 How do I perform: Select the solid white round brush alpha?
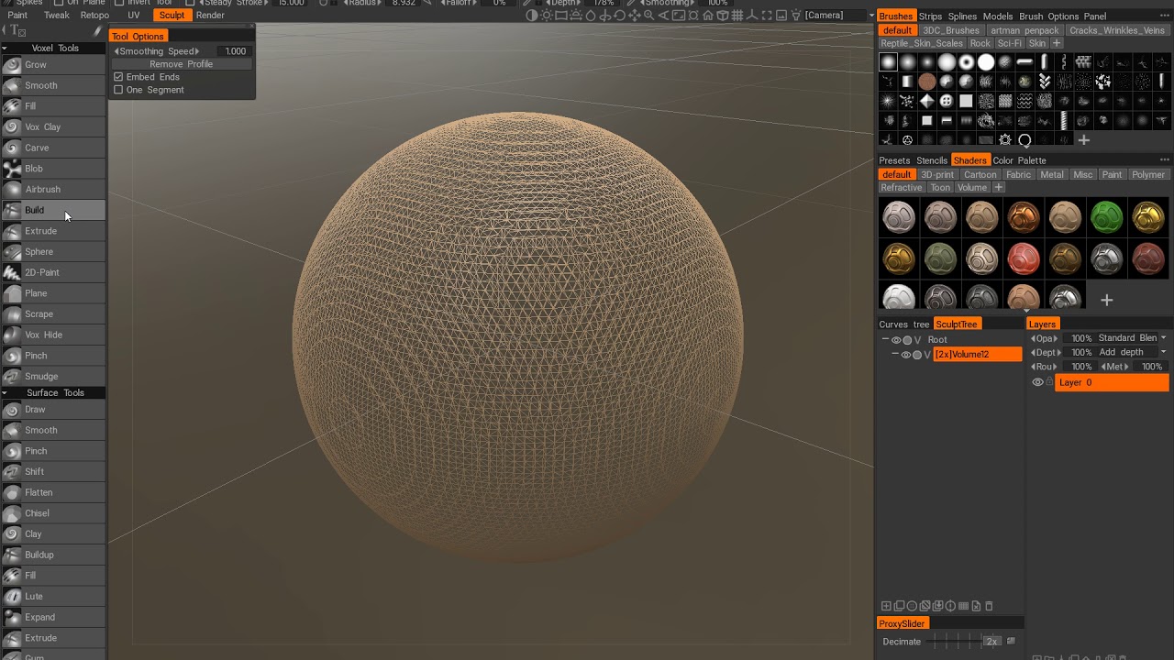pyautogui.click(x=985, y=62)
